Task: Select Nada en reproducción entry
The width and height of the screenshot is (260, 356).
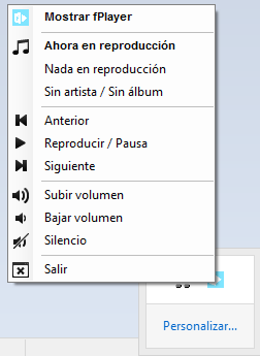Action: (105, 69)
